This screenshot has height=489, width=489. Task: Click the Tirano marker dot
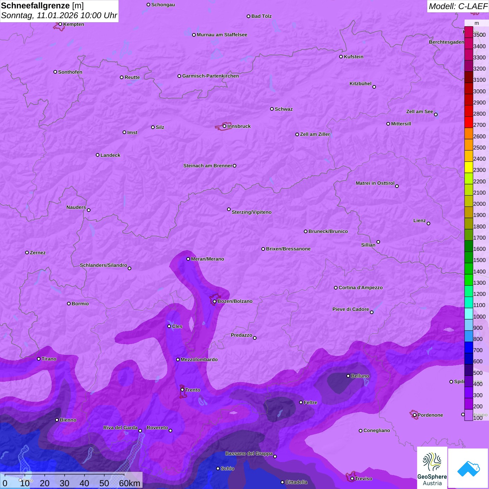[38, 359]
